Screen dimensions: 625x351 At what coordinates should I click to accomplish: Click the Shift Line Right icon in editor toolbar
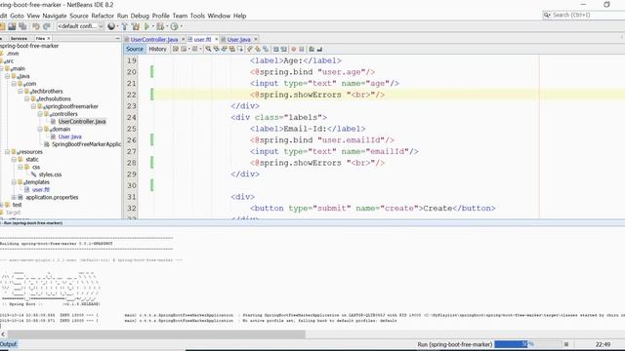[283, 49]
